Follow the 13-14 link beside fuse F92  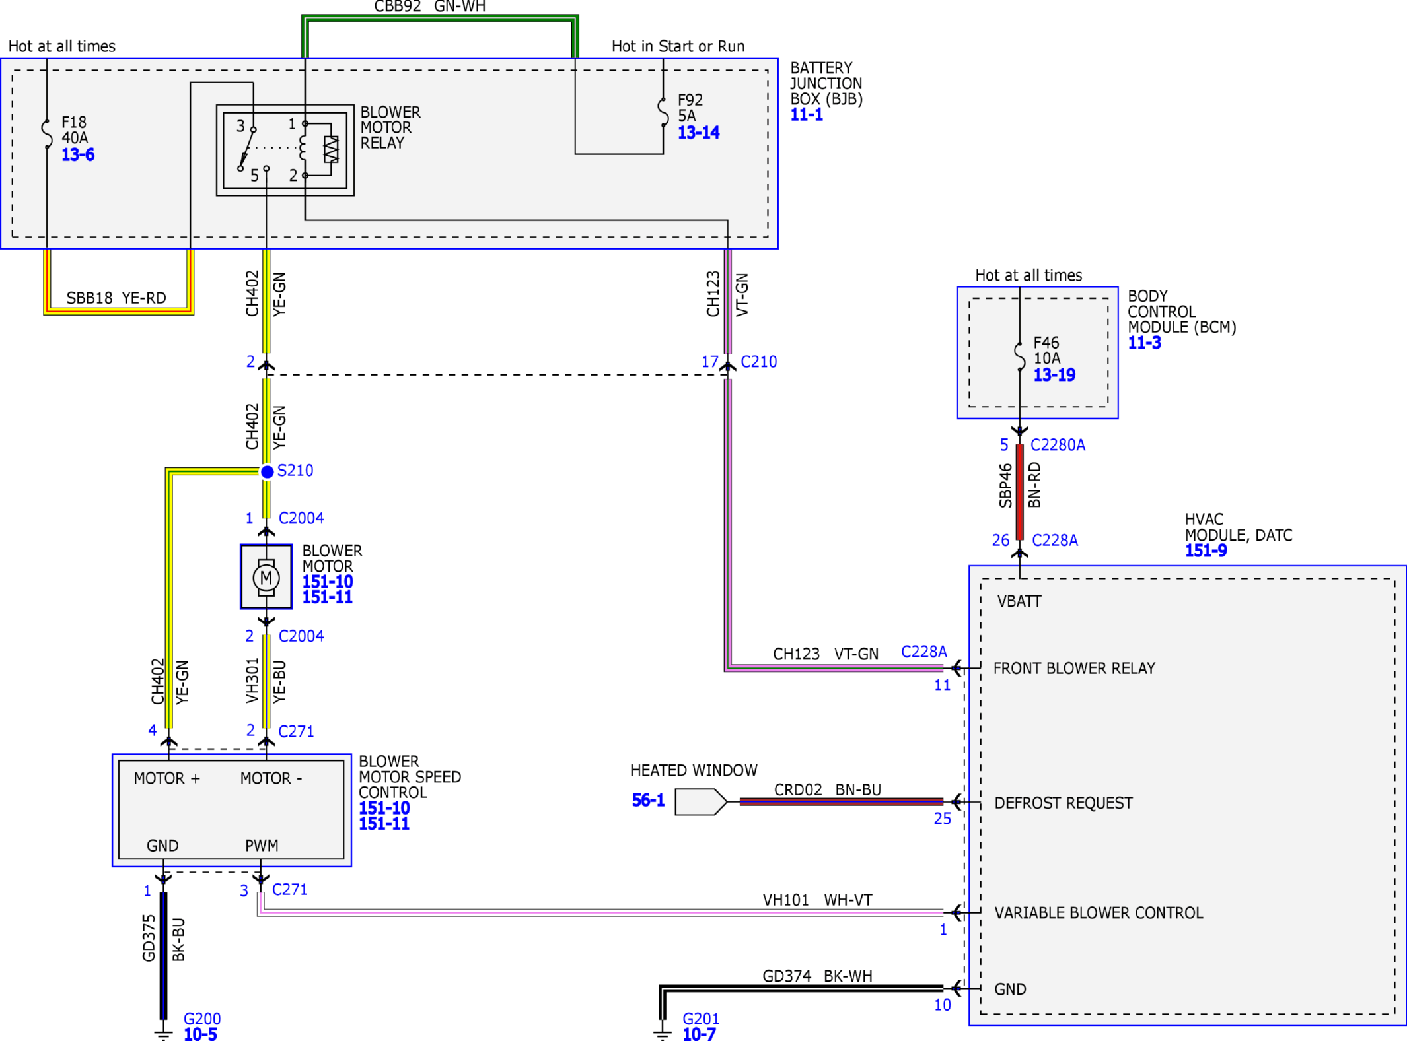[x=698, y=133]
